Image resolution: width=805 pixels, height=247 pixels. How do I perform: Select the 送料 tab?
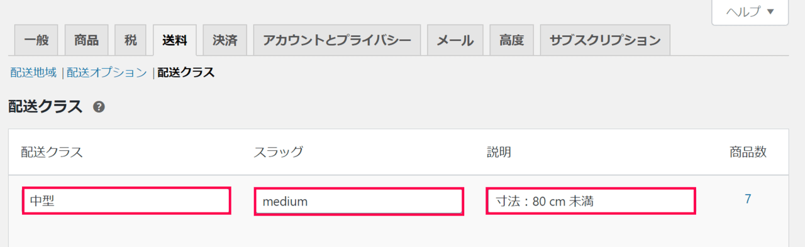tap(174, 41)
